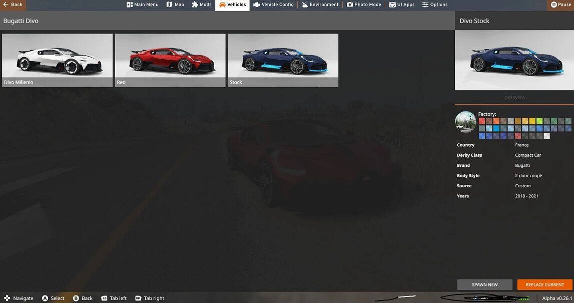Go Back with the arrow button

[13, 5]
